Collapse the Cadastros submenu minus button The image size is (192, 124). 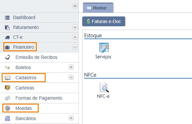point(71,77)
